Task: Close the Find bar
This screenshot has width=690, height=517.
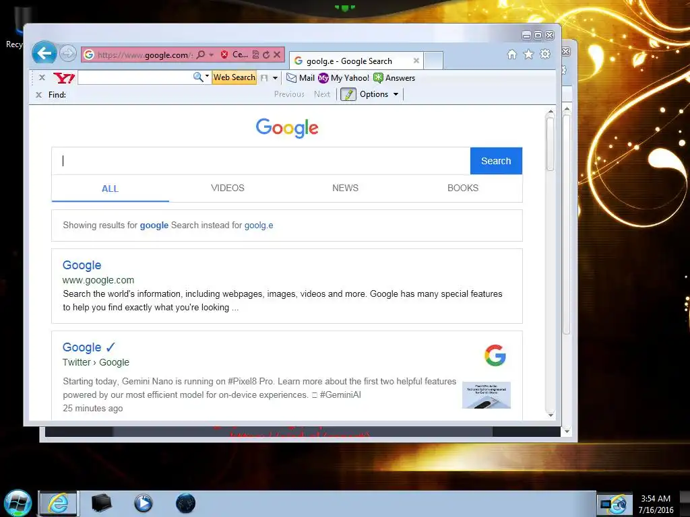Action: [38, 94]
